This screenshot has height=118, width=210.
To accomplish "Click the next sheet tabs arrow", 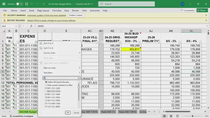I will [x=10, y=111].
